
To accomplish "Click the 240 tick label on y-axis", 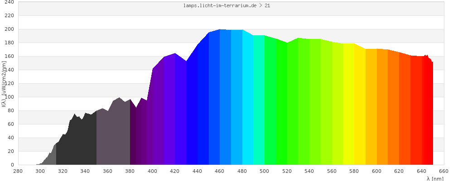I will pyautogui.click(x=10, y=2).
